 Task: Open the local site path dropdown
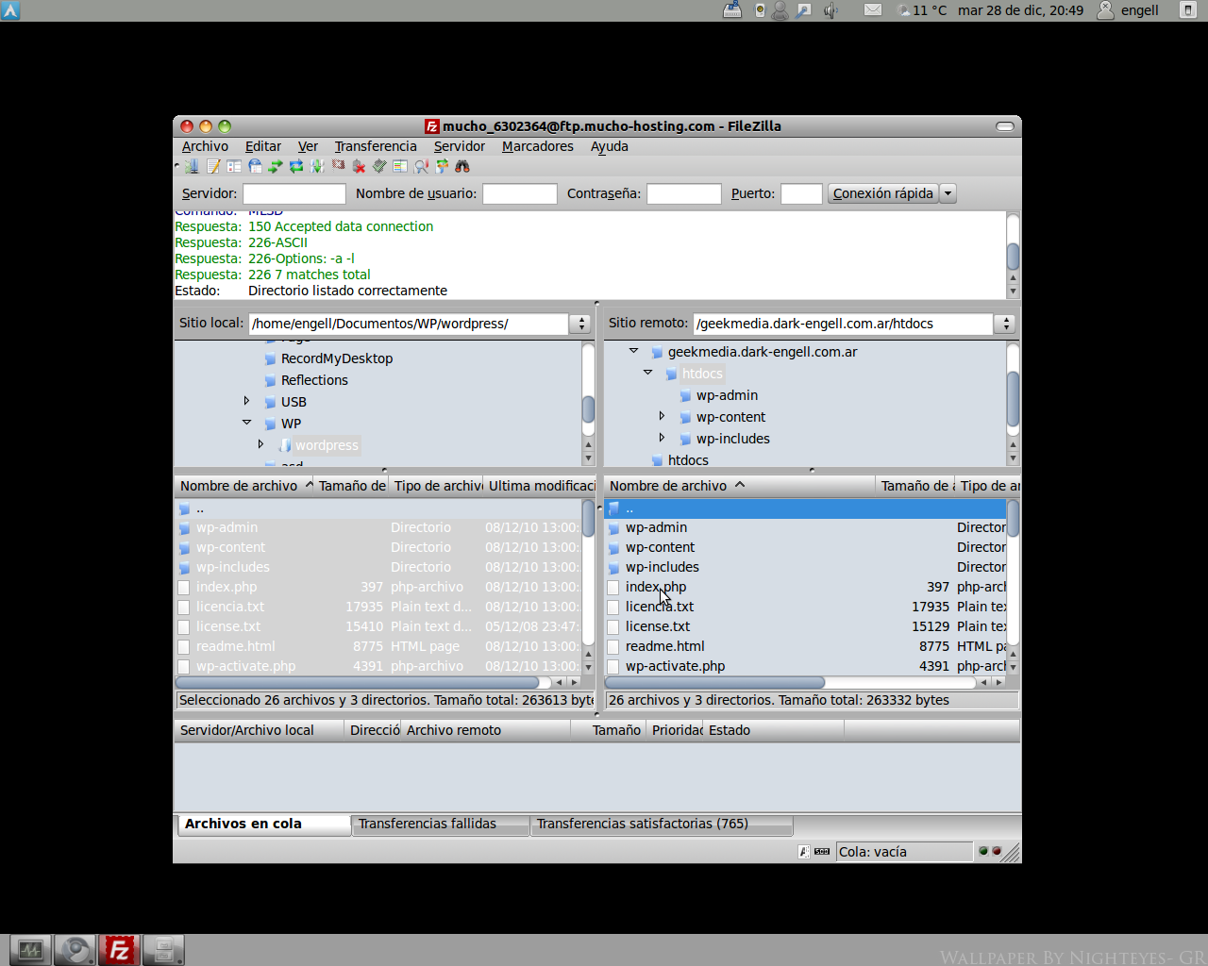[580, 324]
